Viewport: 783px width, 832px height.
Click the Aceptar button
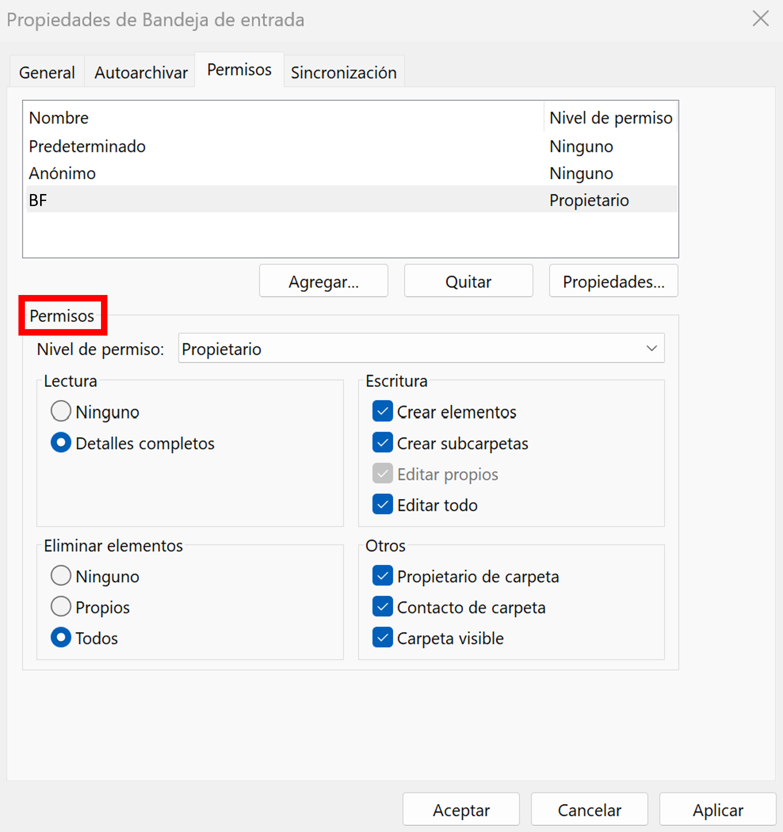[x=461, y=809]
